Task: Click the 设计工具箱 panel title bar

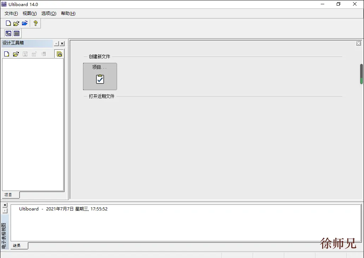Action: point(27,43)
